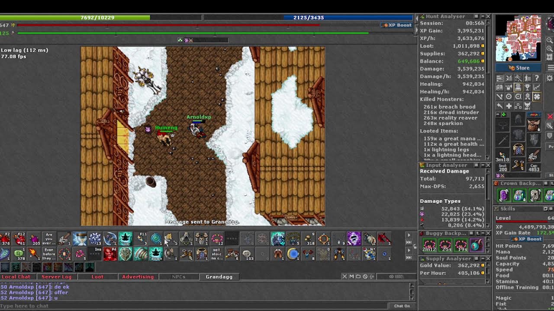Click the 'Even before they...' text hotkey
This screenshot has width=554, height=311.
tap(49, 254)
